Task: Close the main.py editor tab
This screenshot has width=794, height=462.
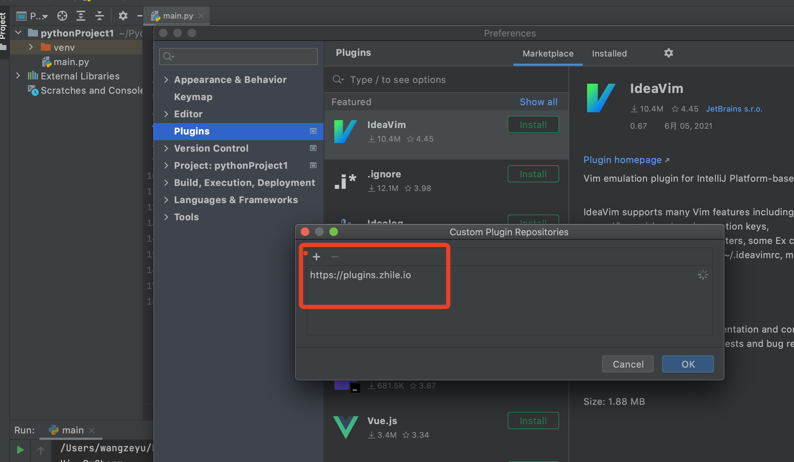Action: (x=201, y=16)
